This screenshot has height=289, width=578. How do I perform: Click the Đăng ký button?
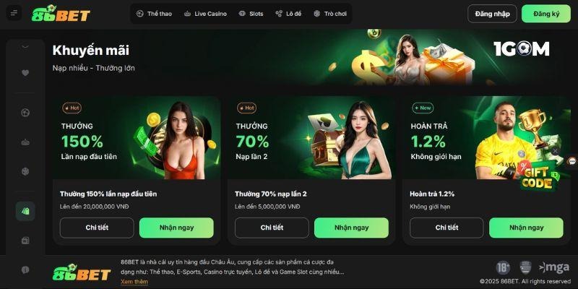click(546, 14)
